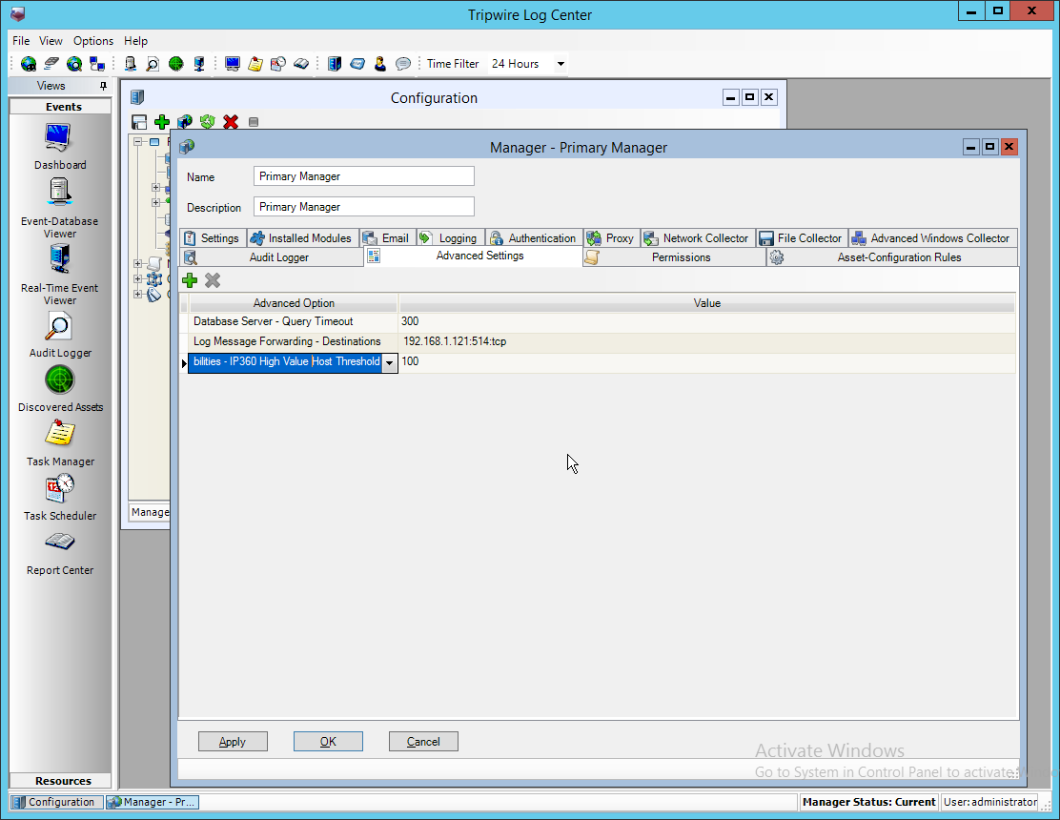Viewport: 1060px width, 820px height.
Task: Click into the Name input field
Action: [x=364, y=176]
